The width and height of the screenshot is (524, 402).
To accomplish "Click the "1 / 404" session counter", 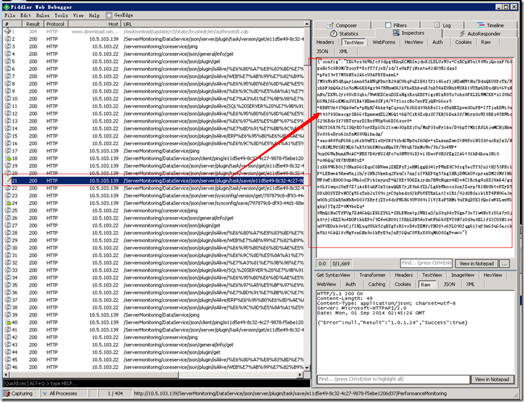I will point(115,393).
